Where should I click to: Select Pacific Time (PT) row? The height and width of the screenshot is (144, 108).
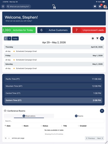pyautogui.click(x=53, y=79)
